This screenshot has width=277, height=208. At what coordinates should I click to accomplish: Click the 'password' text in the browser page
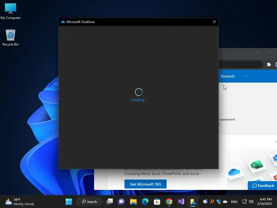point(227,119)
